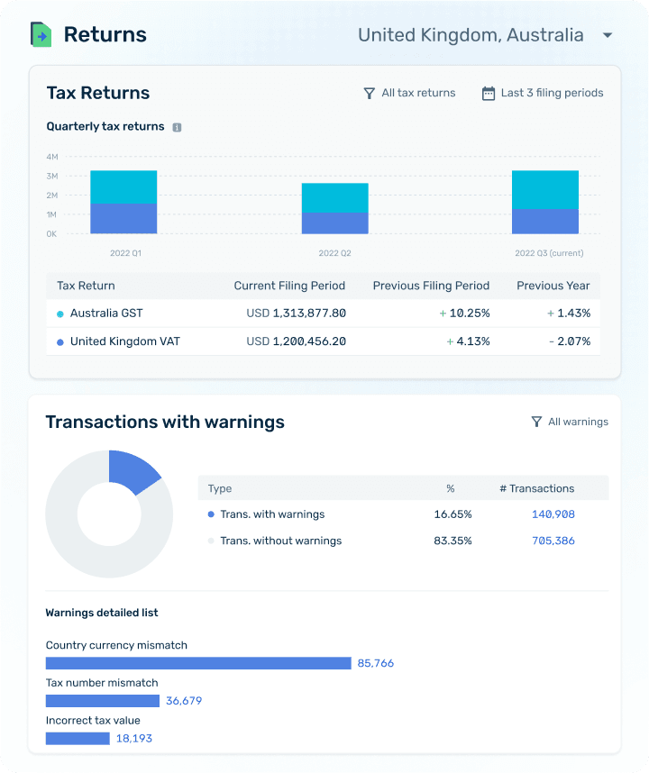This screenshot has height=773, width=649.
Task: Click the Country currency mismatch label
Action: coord(116,645)
